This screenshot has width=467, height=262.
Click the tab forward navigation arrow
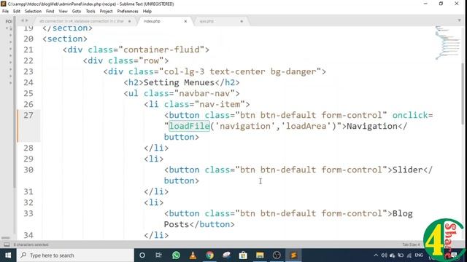tap(27, 20)
